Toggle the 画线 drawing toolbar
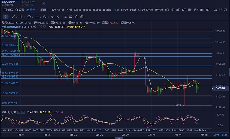The image size is (230, 139). [x=31, y=10]
